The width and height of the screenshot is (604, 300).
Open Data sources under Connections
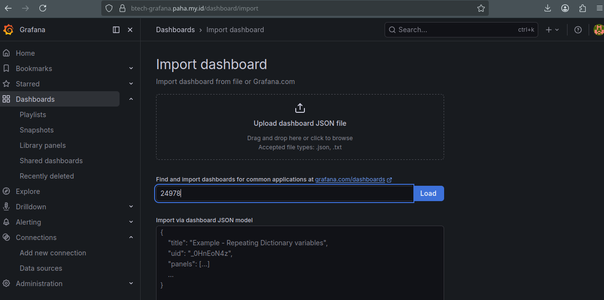click(x=41, y=268)
